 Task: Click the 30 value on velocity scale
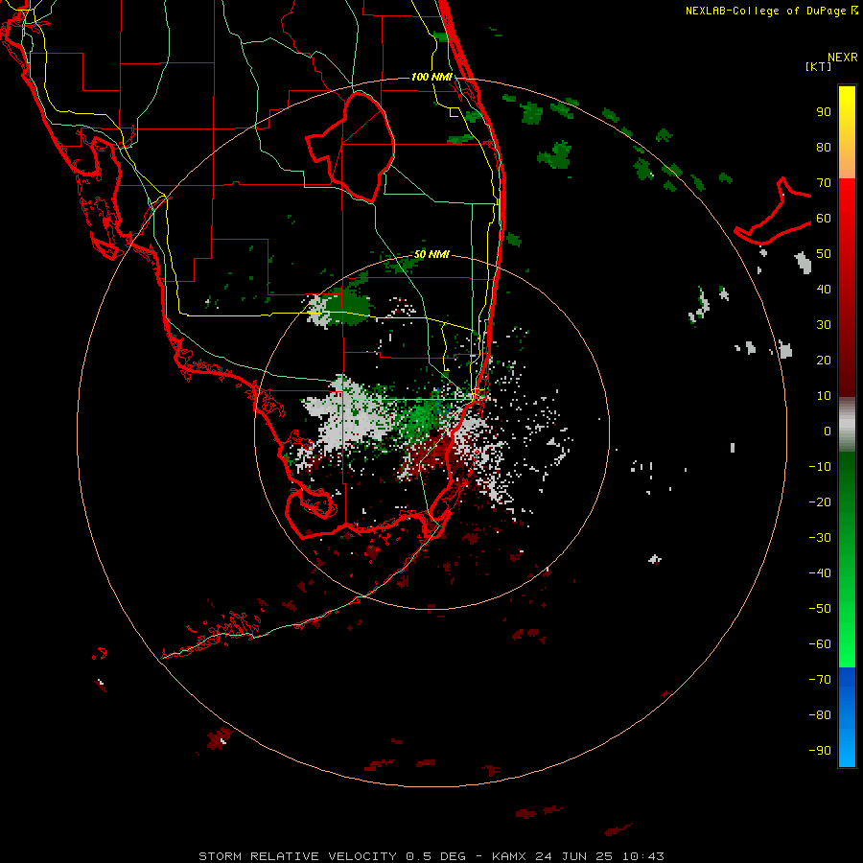coord(824,325)
